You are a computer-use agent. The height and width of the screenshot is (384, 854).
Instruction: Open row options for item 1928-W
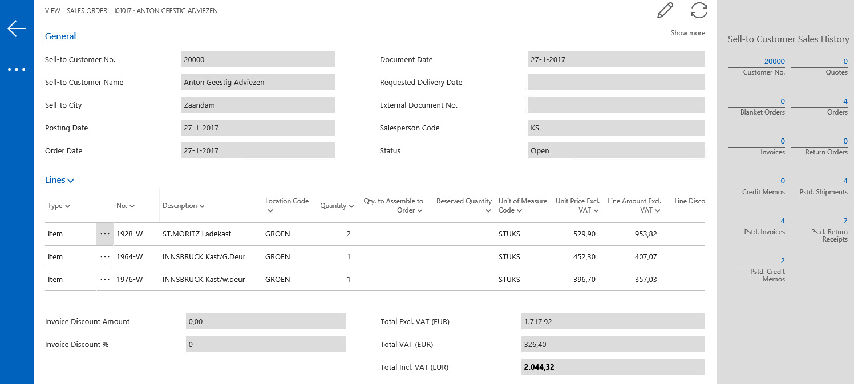[105, 234]
